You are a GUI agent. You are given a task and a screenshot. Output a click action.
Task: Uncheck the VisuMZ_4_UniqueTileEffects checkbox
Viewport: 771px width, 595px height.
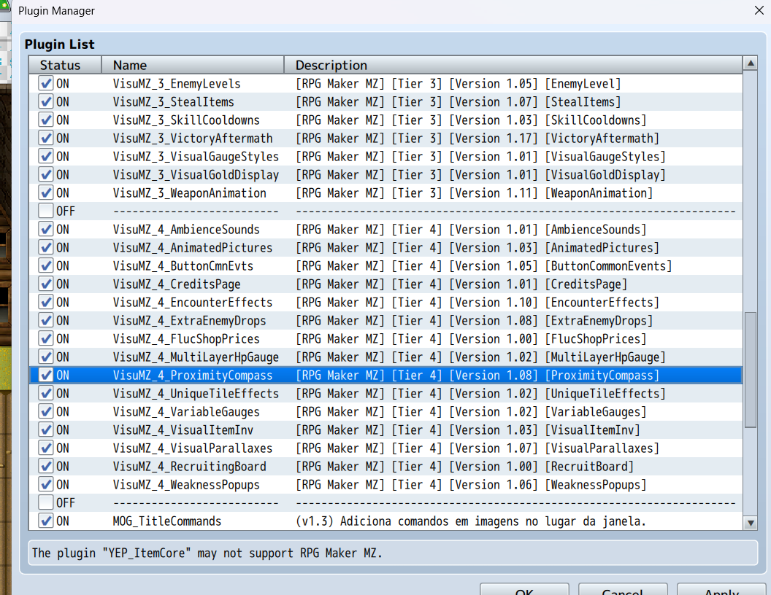coord(46,393)
